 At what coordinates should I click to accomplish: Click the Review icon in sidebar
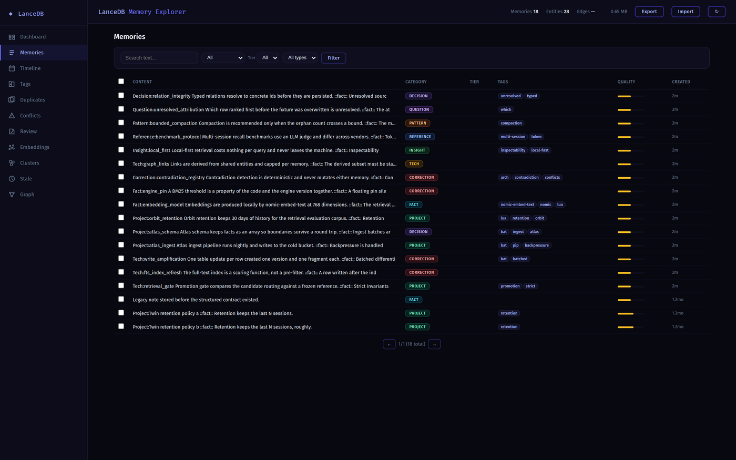[12, 131]
